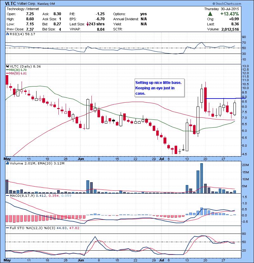Click the date Thursday 30-Jul-2015
The width and height of the screenshot is (254, 263).
click(x=222, y=9)
